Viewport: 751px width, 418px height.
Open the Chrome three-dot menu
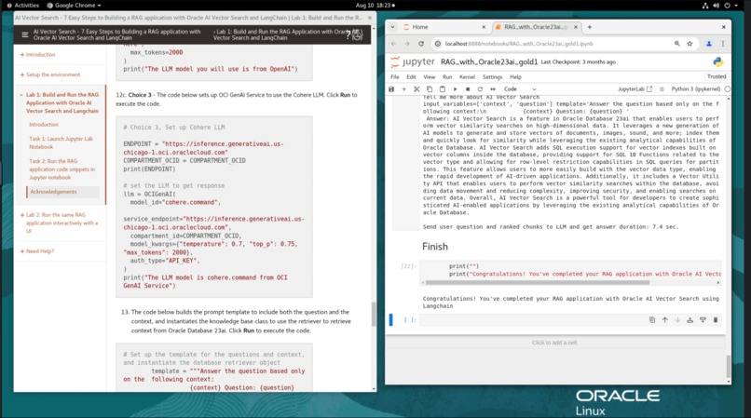(x=723, y=44)
